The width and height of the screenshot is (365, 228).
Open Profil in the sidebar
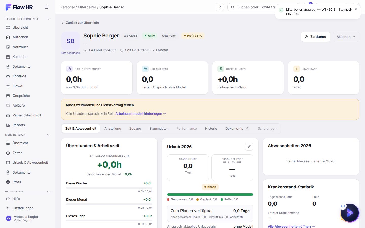coord(28,182)
